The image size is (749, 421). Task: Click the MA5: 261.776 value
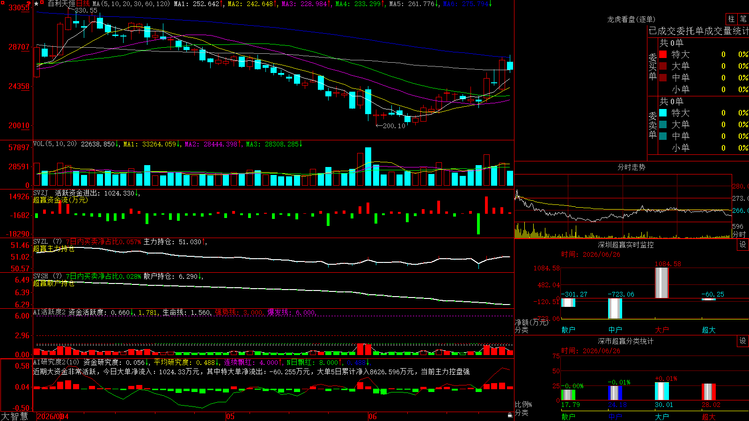point(414,4)
